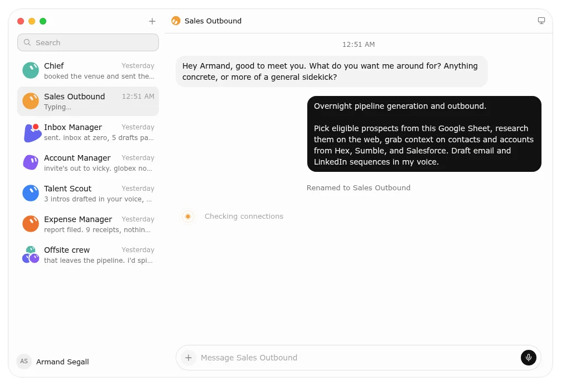Click the Yesterday label on Offsite crew row
Image resolution: width=561 pixels, height=385 pixels.
138,249
